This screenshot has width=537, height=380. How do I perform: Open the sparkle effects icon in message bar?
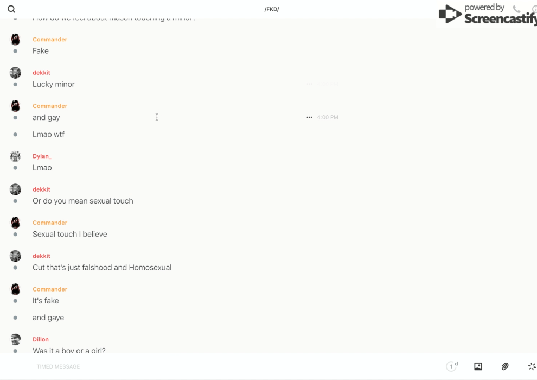[532, 366]
